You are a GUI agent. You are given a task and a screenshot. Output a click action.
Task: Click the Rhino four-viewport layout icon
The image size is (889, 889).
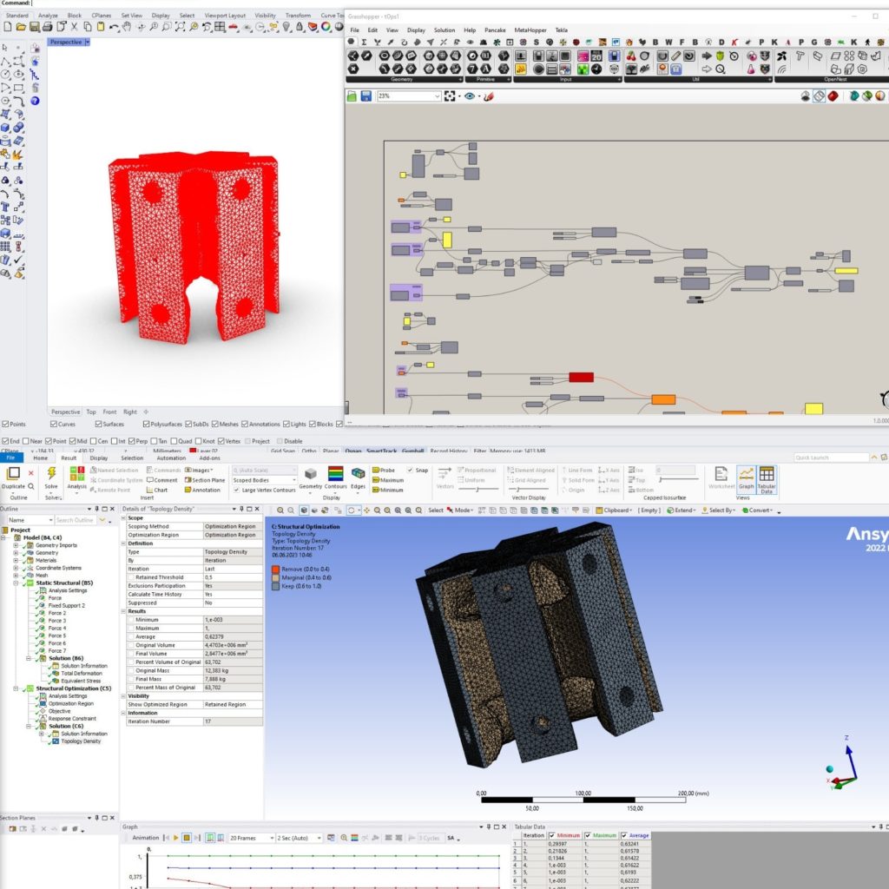click(220, 27)
